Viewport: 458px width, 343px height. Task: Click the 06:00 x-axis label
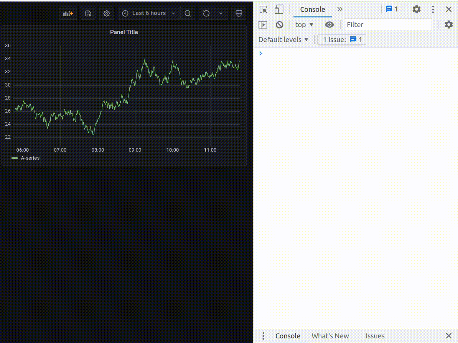point(23,150)
